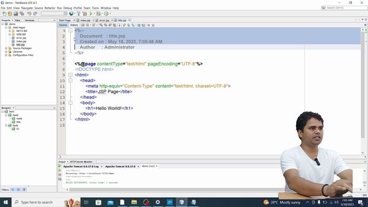Collapse the html fold at line 9
Viewport: 368px width, 207px height.
[70, 75]
